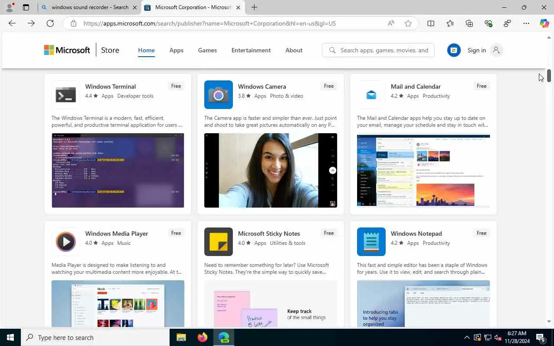Click the Microsoft logo in the header
554x346 pixels.
(x=67, y=50)
